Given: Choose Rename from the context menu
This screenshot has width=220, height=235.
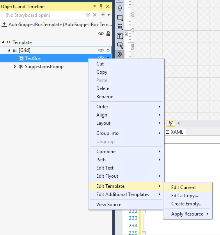Looking at the screenshot, I should point(126,97).
